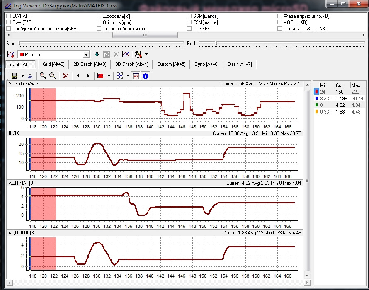Zoom out with the magnifier minus icon
369x290 pixels.
point(53,76)
